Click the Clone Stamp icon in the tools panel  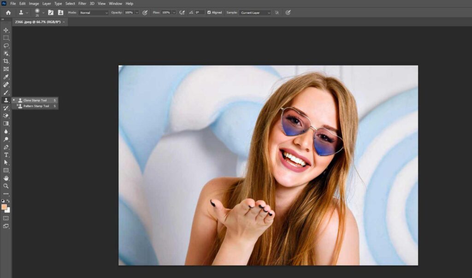click(6, 100)
